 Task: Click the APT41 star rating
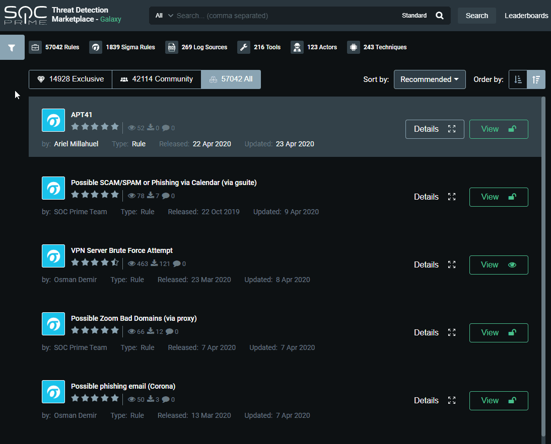coord(95,127)
